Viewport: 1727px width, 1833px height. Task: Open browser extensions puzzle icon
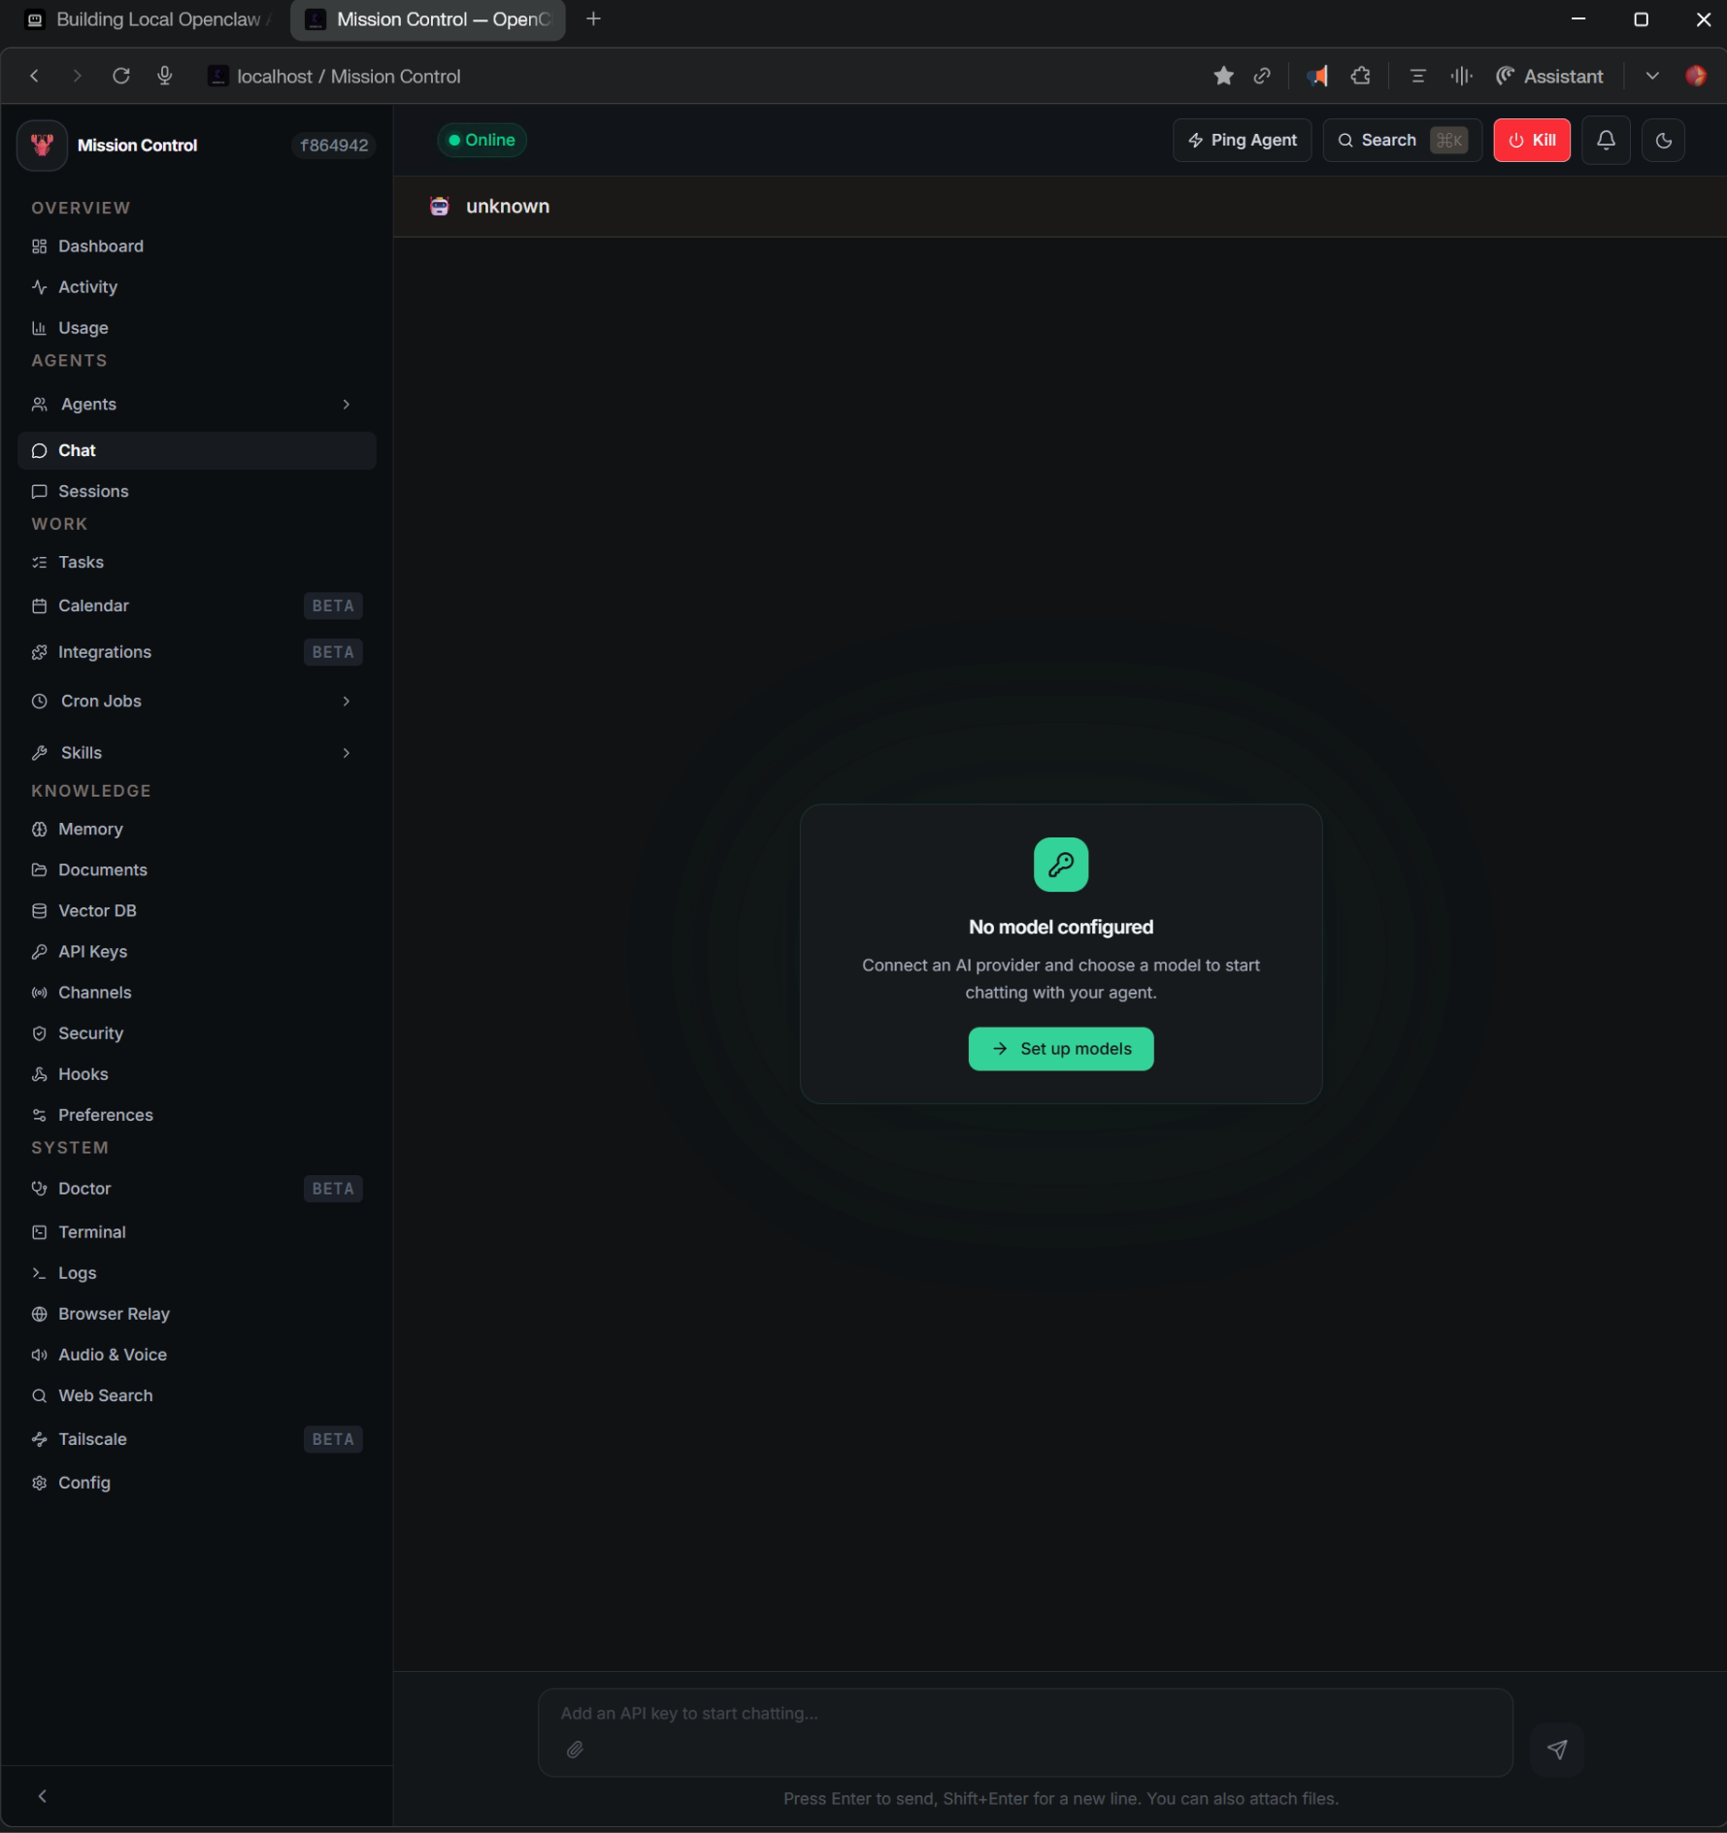[x=1360, y=76]
